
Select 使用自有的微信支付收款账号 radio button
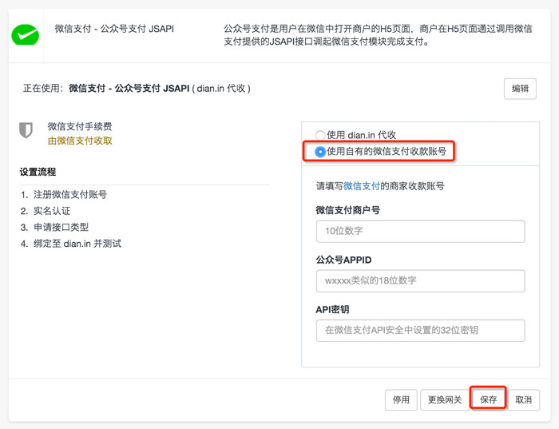point(319,152)
